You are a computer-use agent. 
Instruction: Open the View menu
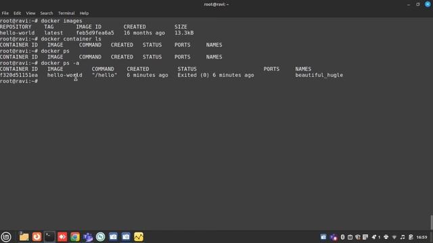30,13
